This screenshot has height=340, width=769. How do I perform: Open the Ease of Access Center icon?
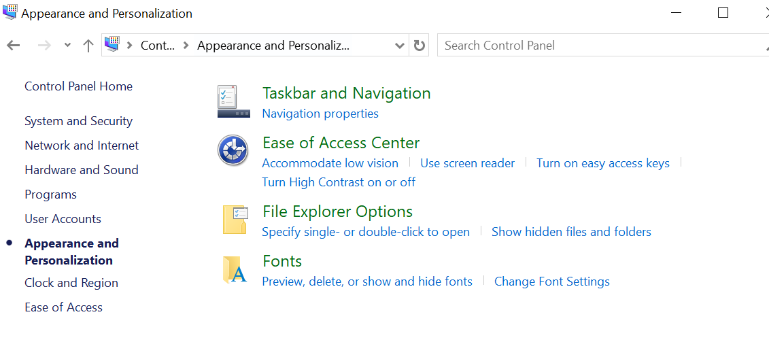click(233, 150)
